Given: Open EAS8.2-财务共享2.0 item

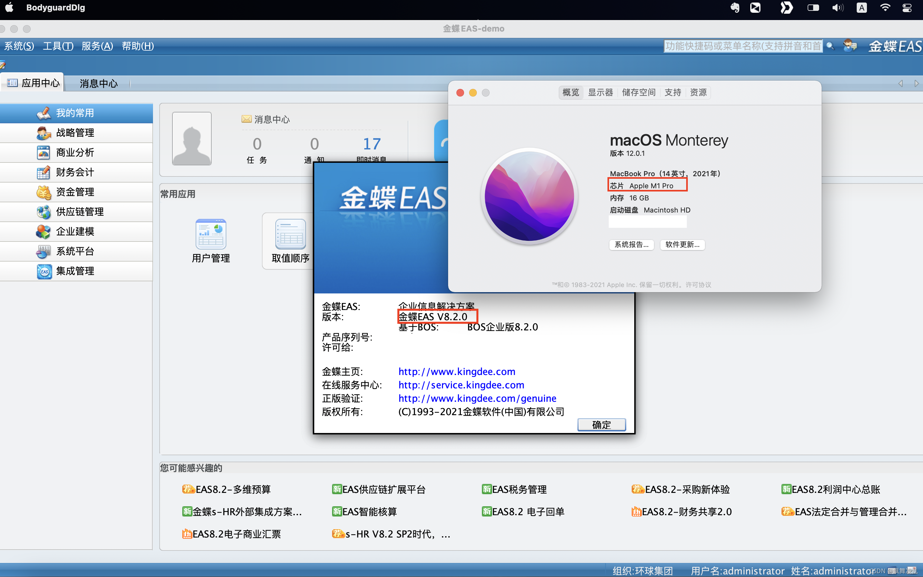Looking at the screenshot, I should (681, 512).
